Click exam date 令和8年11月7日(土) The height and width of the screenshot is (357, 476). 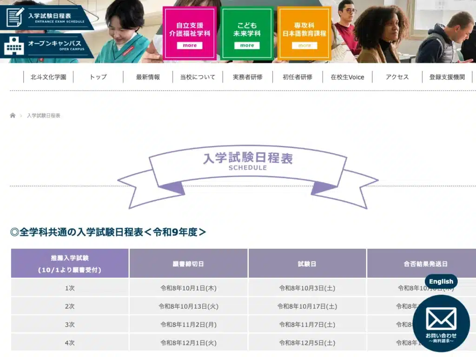(307, 324)
